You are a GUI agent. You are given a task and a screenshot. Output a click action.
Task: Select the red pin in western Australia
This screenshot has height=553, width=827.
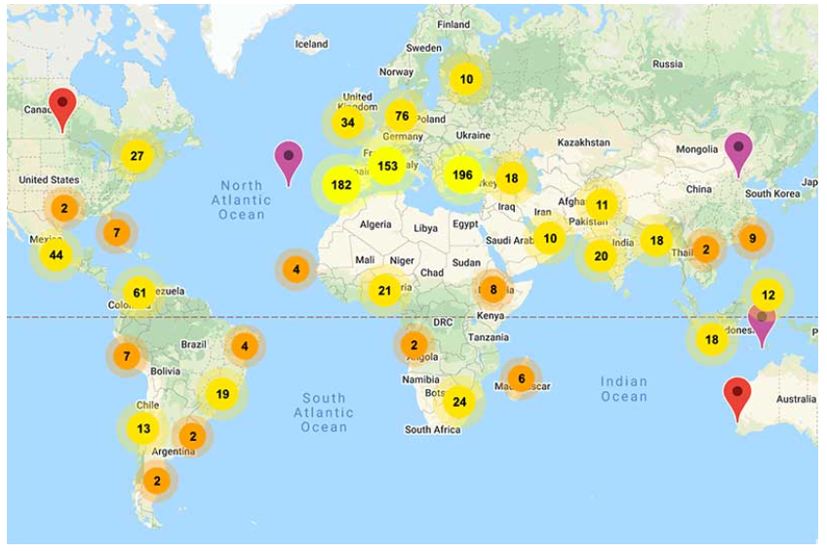coord(737,394)
